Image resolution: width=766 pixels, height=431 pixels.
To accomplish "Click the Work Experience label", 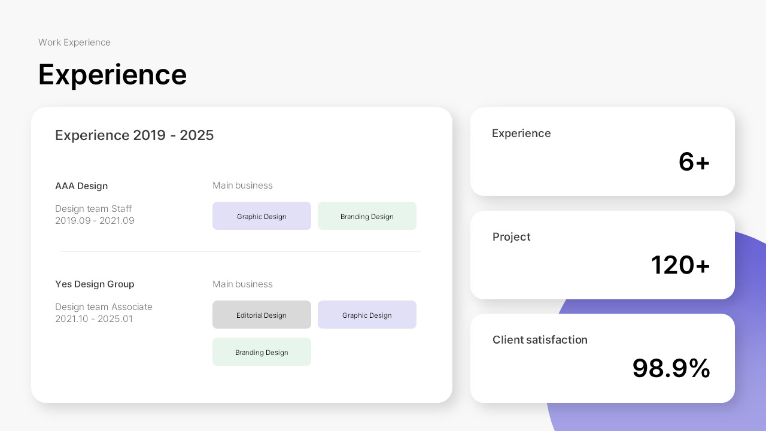I will [x=74, y=43].
